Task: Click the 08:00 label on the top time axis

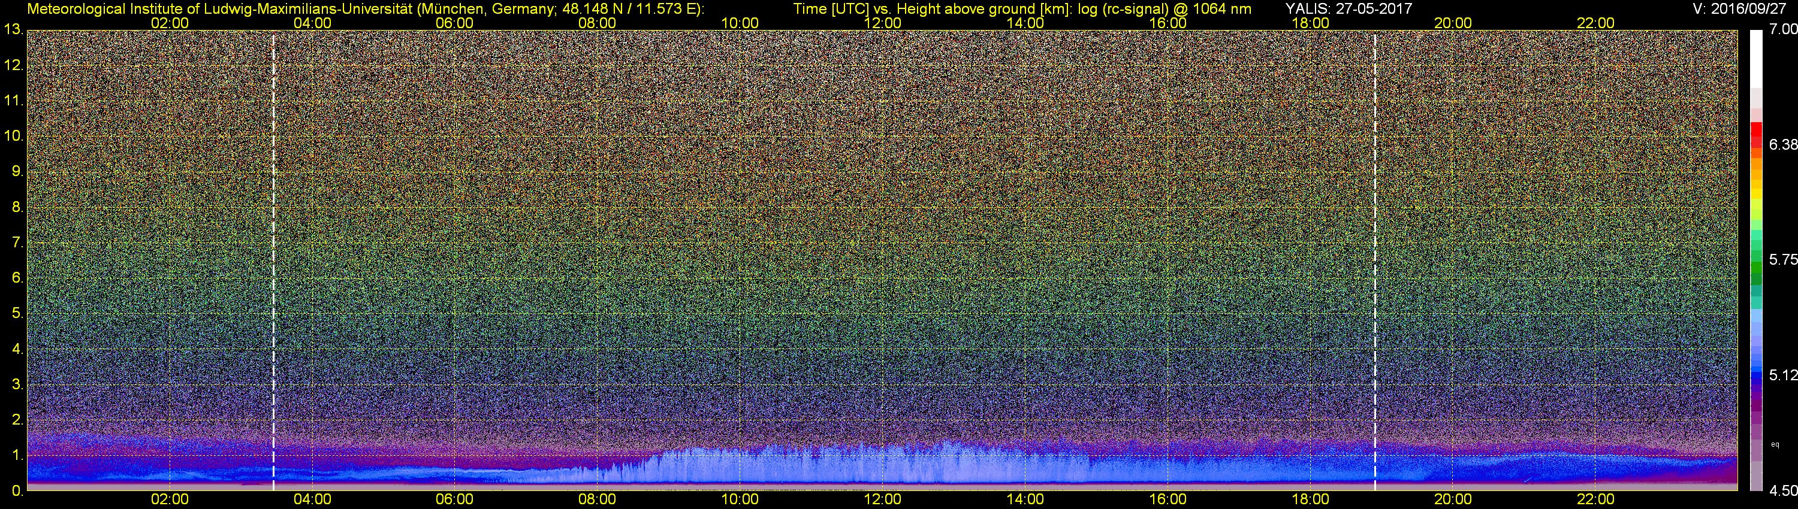Action: coord(598,22)
